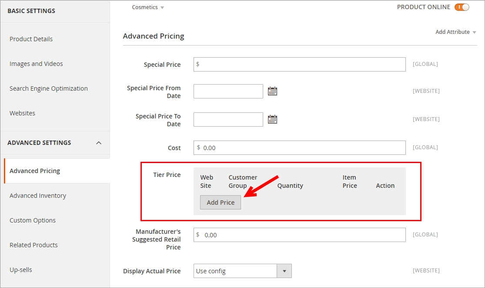
Task: Open Advanced Inventory settings
Action: tap(38, 196)
